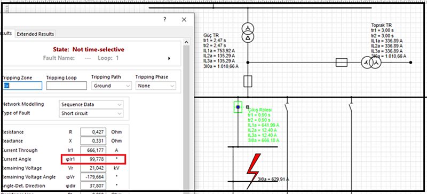This screenshot has width=427, height=194.
Task: Click the breaker below Güç TR
Action: point(248,81)
